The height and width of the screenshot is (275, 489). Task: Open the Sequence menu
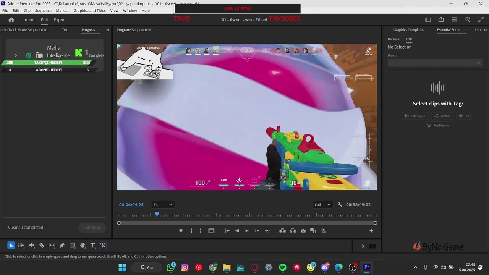[43, 11]
